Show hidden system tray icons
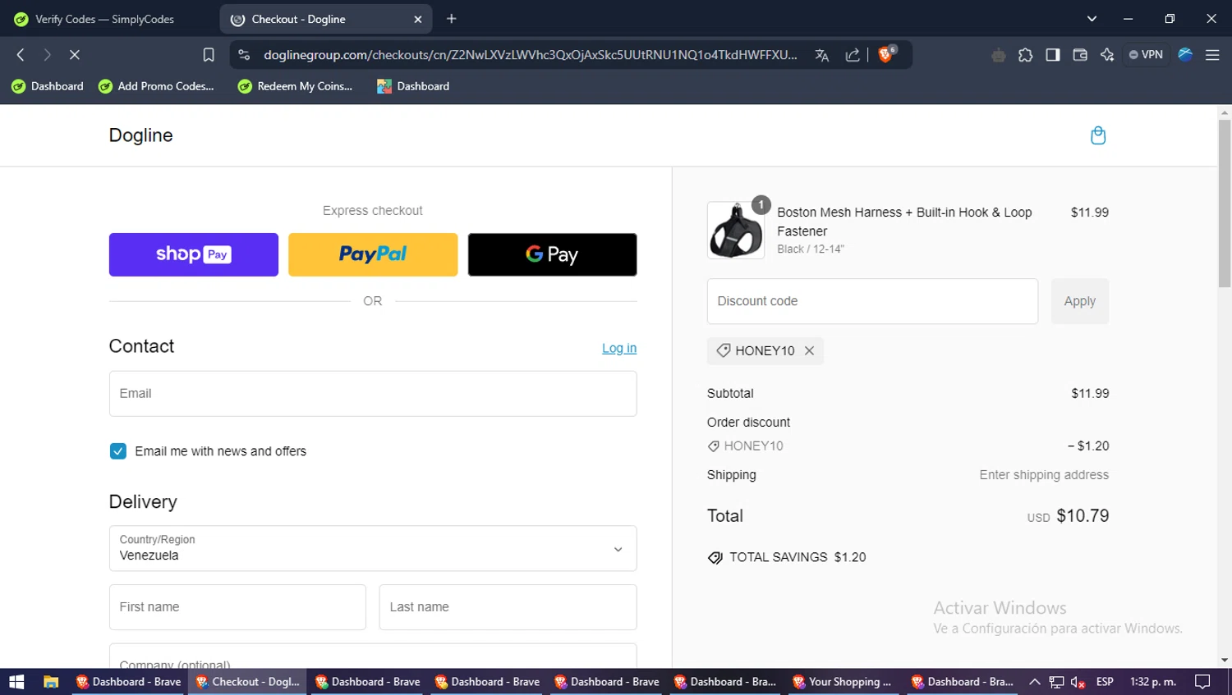 click(x=1035, y=682)
